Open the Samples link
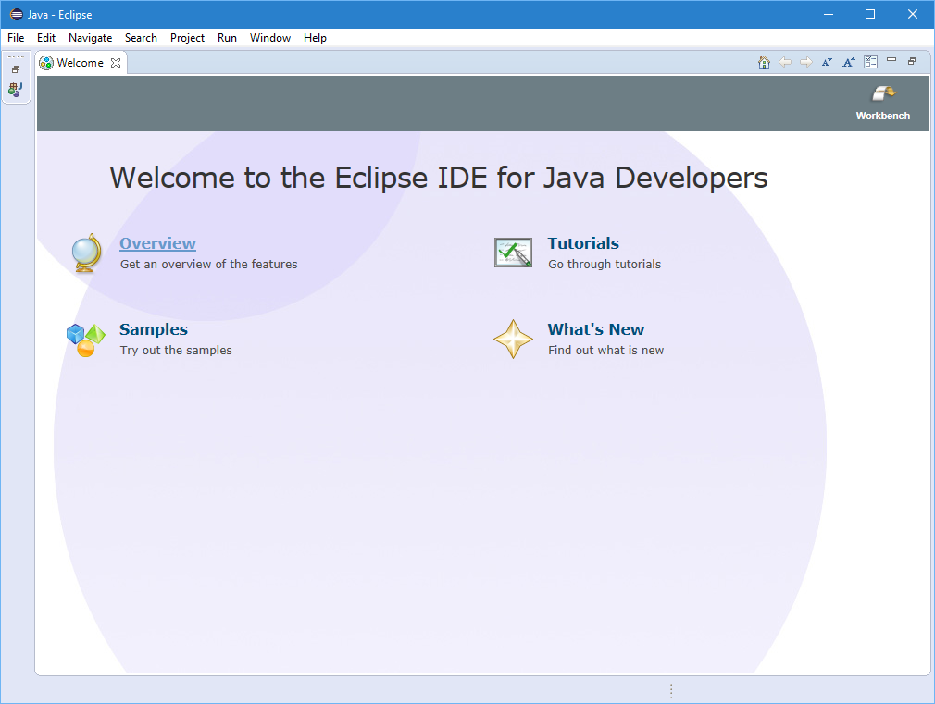Screen dimensions: 935x704 click(154, 329)
